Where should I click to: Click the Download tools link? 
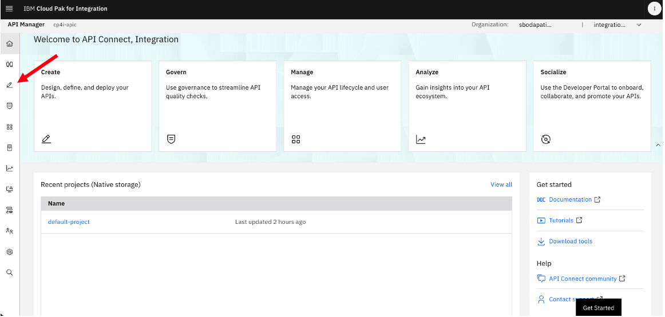click(571, 241)
